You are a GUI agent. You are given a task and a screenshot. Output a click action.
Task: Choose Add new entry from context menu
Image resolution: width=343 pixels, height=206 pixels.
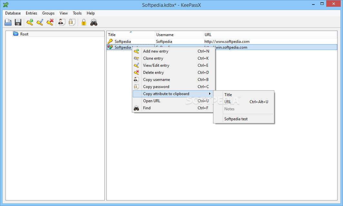(173, 51)
